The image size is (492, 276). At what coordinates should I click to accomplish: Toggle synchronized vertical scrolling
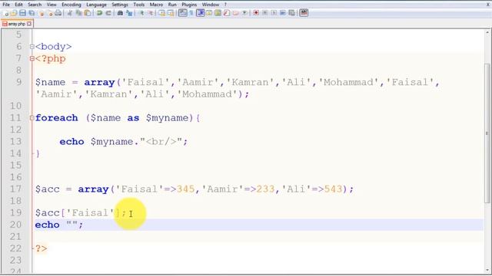click(x=162, y=13)
